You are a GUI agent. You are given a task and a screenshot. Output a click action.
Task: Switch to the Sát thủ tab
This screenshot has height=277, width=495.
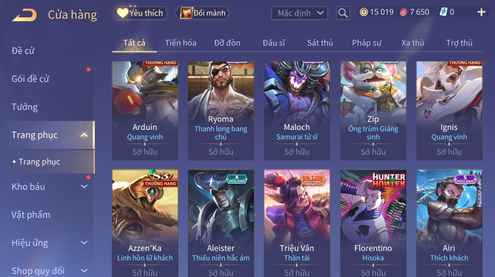[x=320, y=43]
